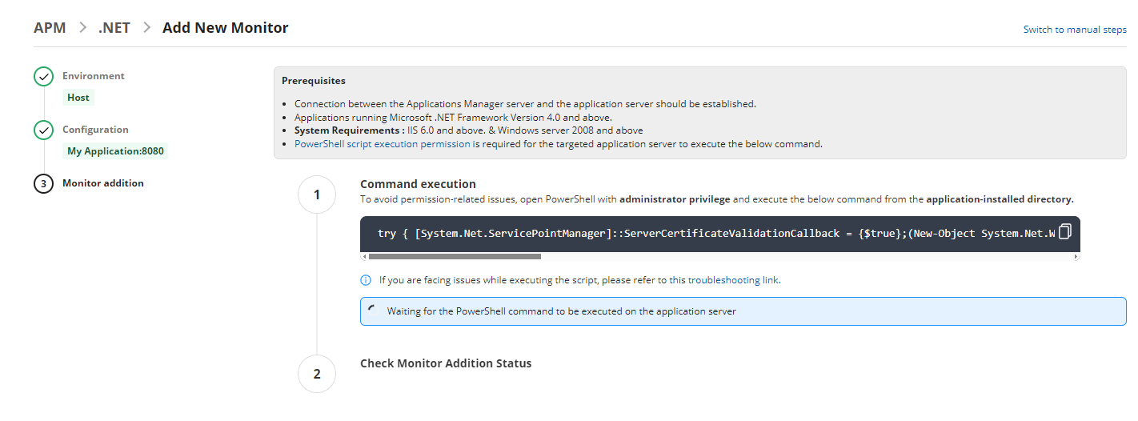Screen dimensions: 1138x421
Task: Open the troubleshooting link
Action: tap(733, 280)
